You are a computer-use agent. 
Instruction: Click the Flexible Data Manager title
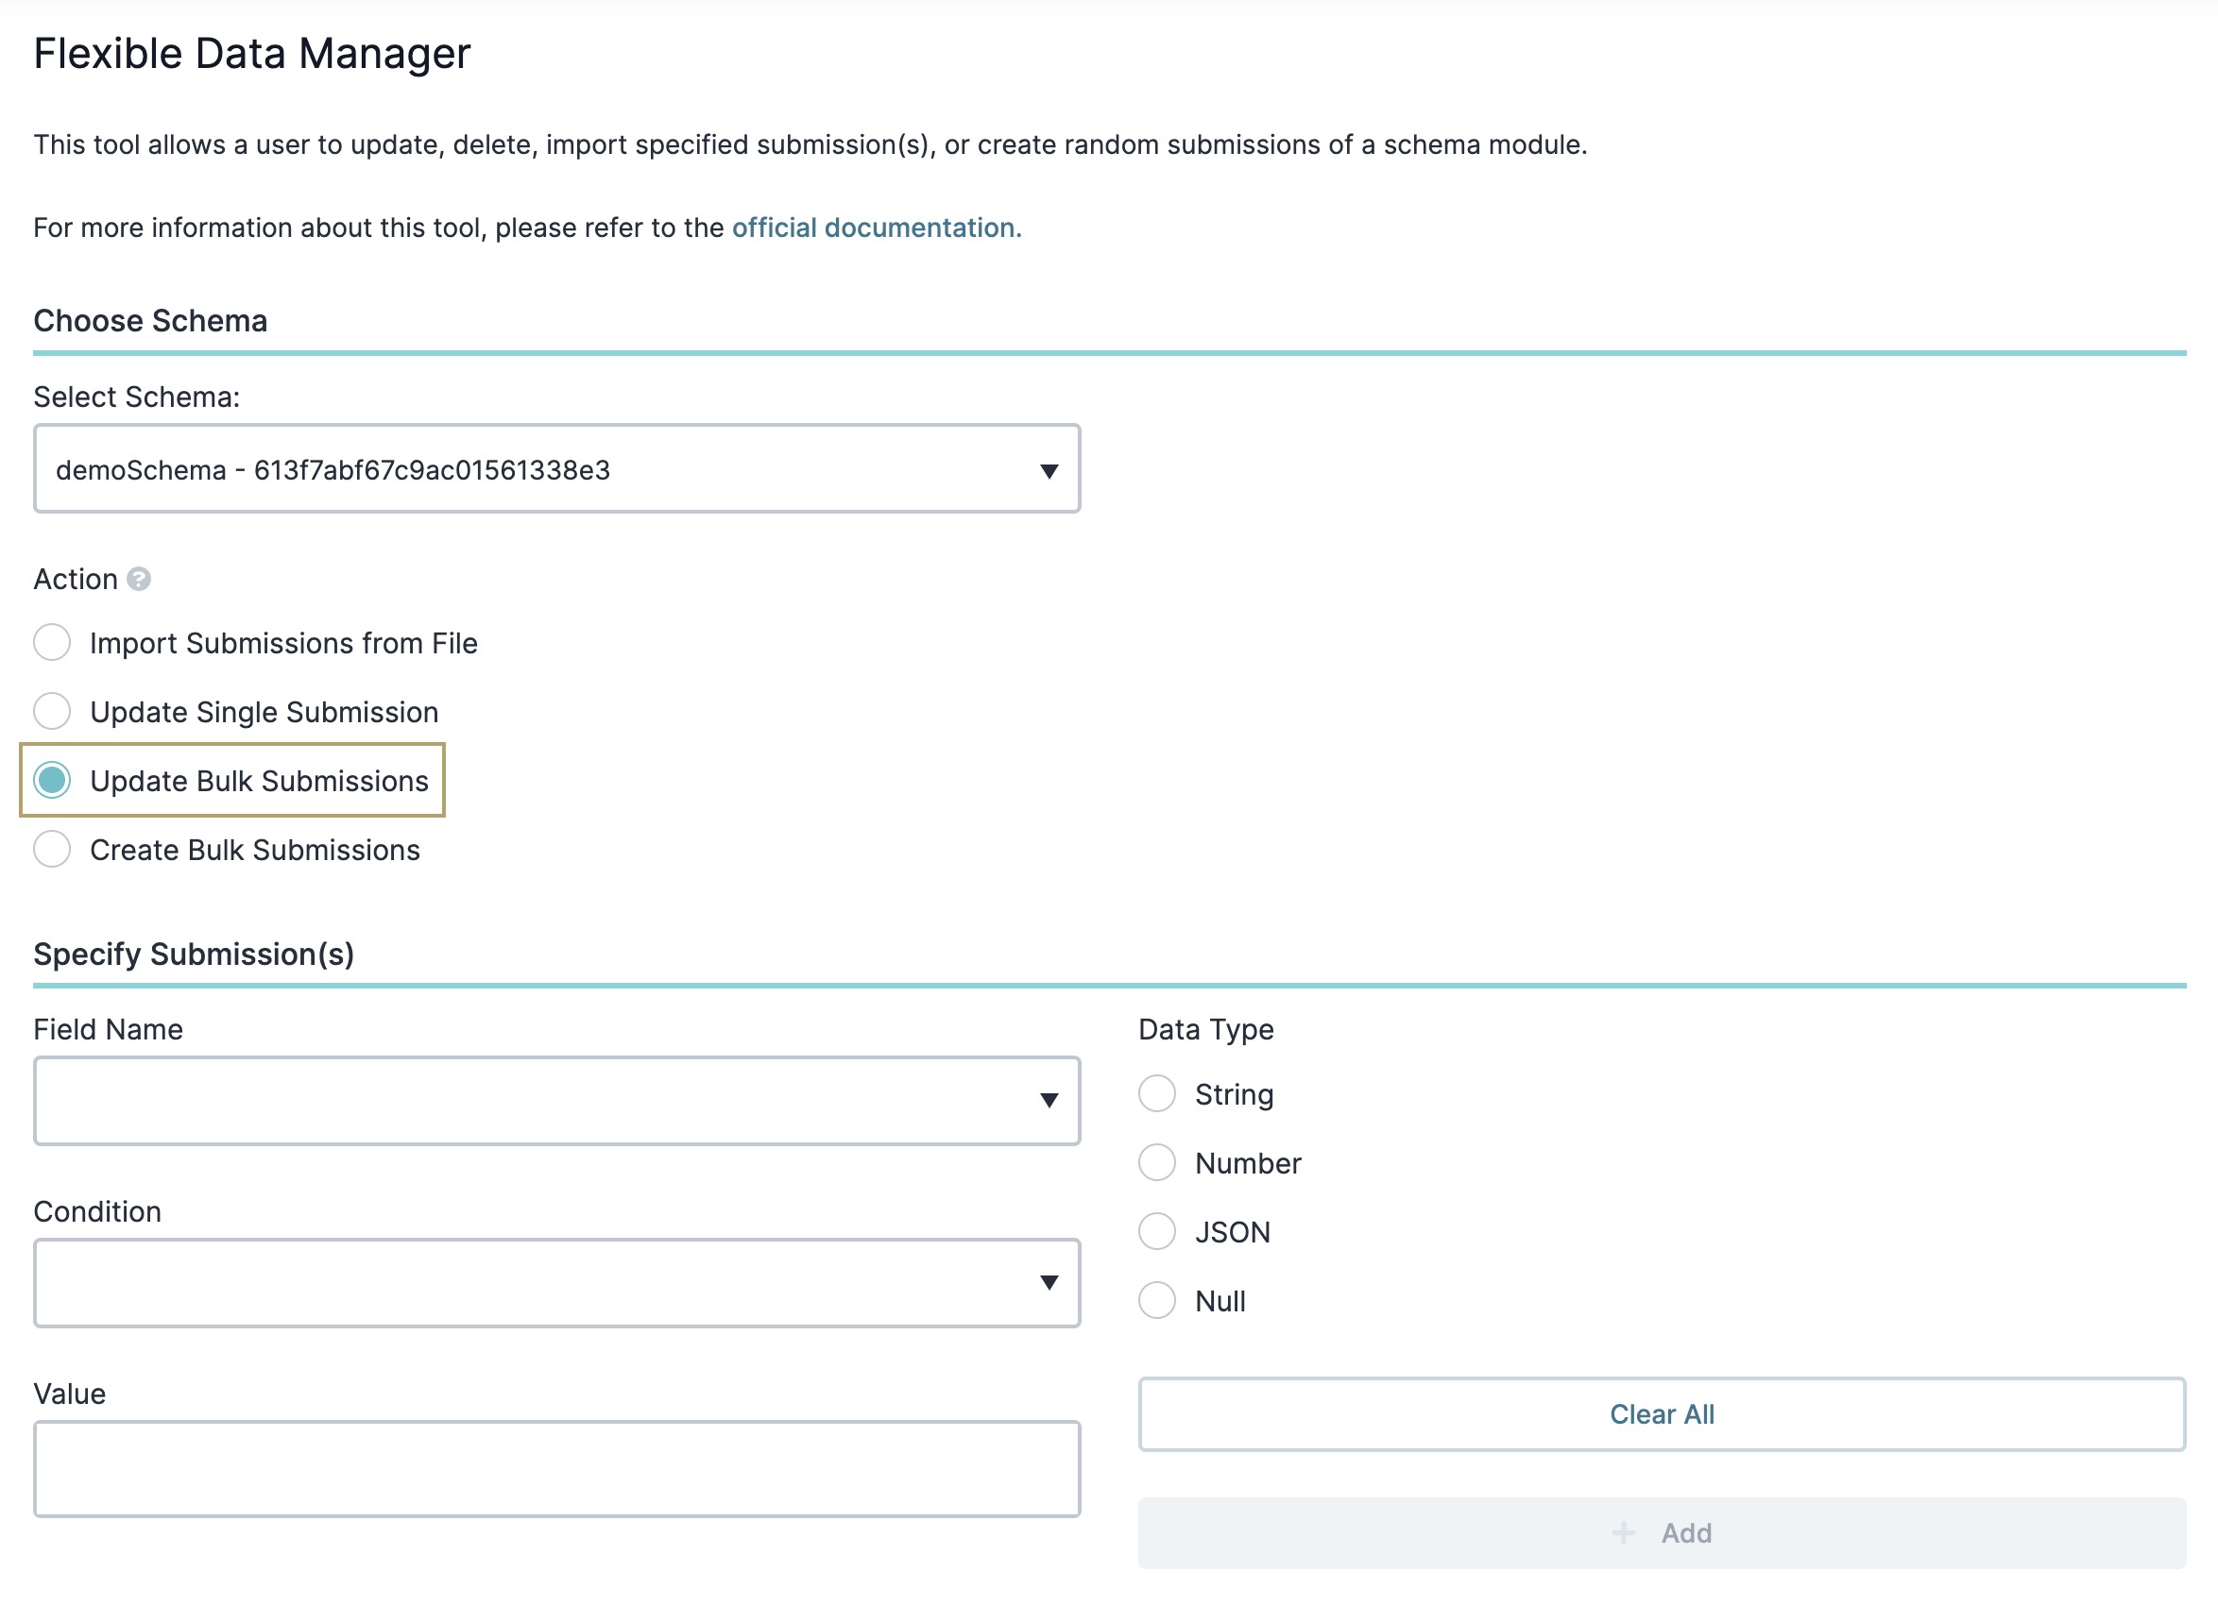coord(252,54)
